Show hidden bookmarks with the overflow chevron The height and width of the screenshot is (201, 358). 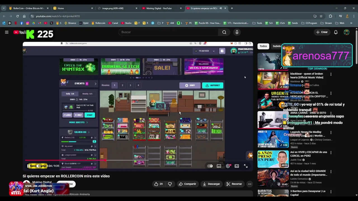351,23
